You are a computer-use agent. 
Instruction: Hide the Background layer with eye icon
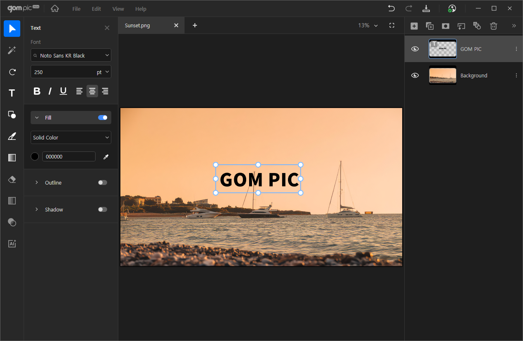[x=415, y=76]
